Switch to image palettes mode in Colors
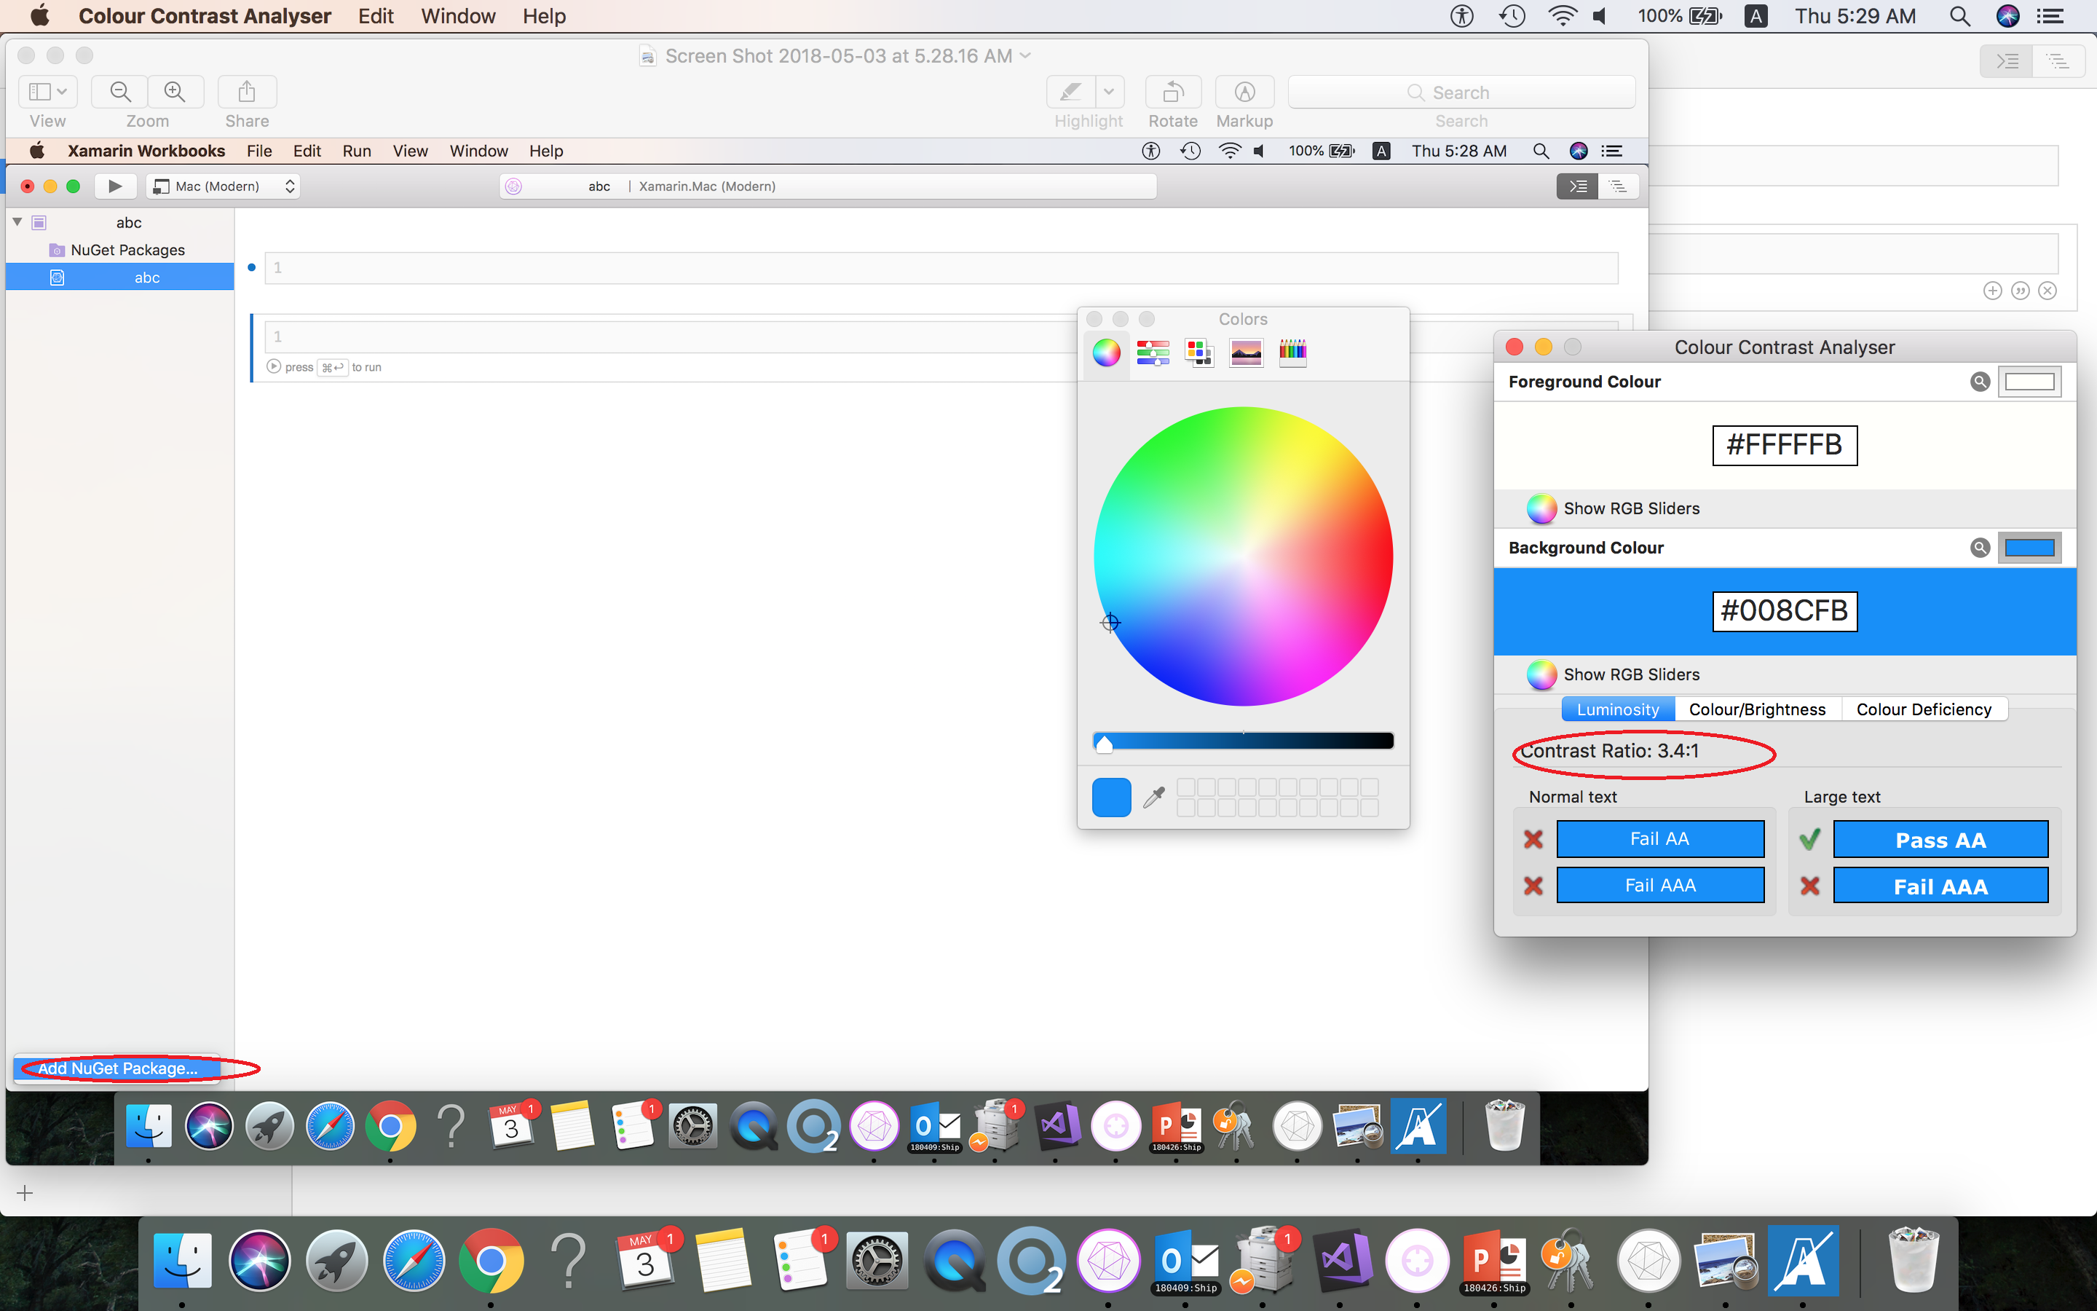Image resolution: width=2097 pixels, height=1311 pixels. point(1246,353)
